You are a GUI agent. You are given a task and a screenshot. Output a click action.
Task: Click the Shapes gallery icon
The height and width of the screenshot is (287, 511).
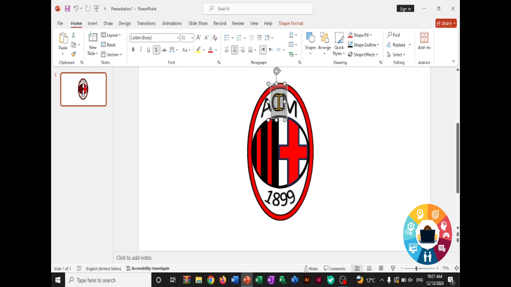[x=310, y=38]
